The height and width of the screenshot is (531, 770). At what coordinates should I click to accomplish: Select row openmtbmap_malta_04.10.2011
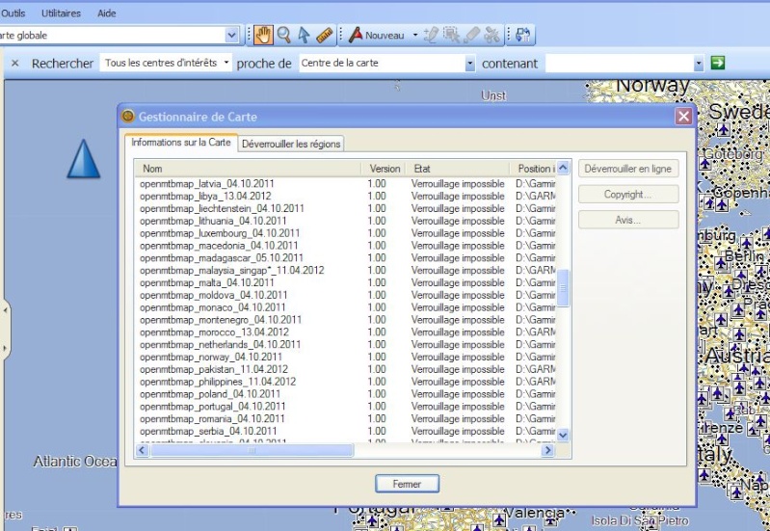pos(346,282)
